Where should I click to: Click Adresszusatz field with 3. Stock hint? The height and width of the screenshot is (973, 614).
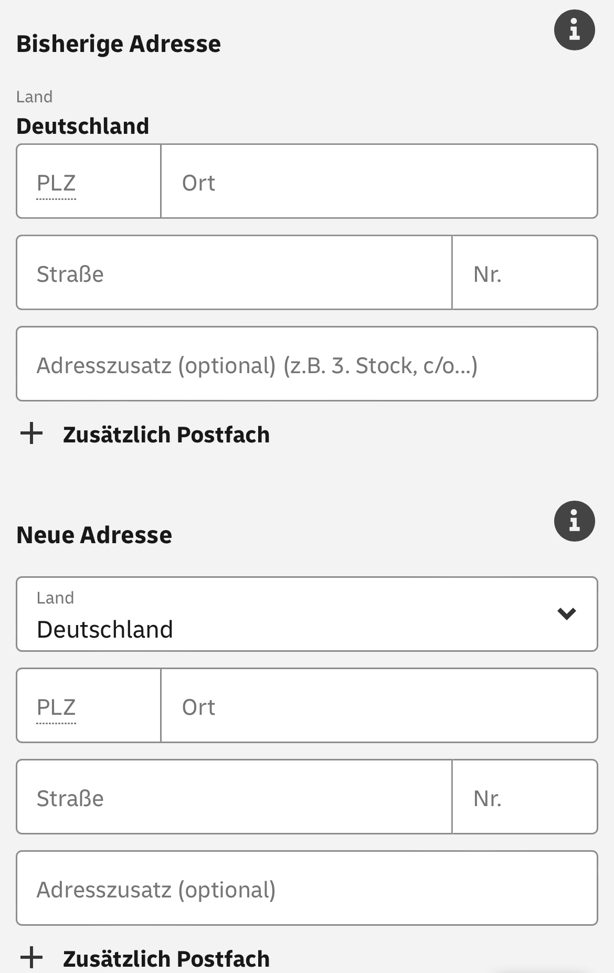(x=307, y=364)
